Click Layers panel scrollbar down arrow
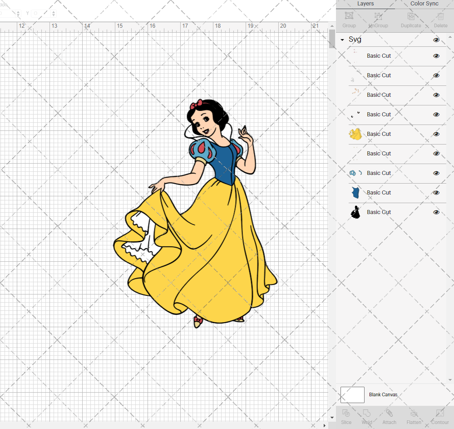Image resolution: width=454 pixels, height=429 pixels. click(x=449, y=380)
